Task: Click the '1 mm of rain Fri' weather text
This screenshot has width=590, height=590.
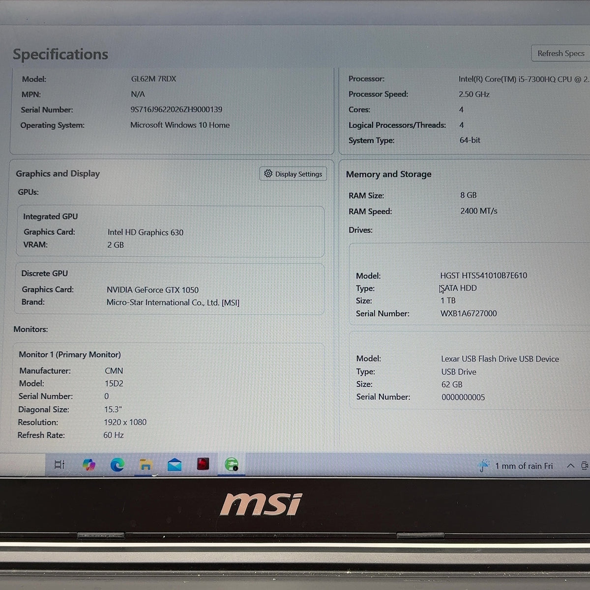Action: (524, 466)
